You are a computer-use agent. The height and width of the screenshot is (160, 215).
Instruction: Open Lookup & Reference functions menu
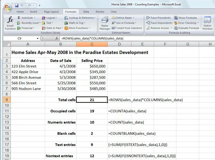[80, 18]
